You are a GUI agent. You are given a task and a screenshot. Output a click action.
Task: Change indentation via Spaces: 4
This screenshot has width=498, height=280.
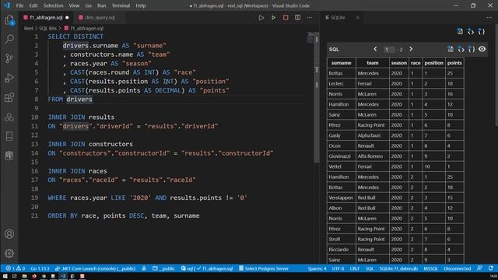[x=317, y=268]
